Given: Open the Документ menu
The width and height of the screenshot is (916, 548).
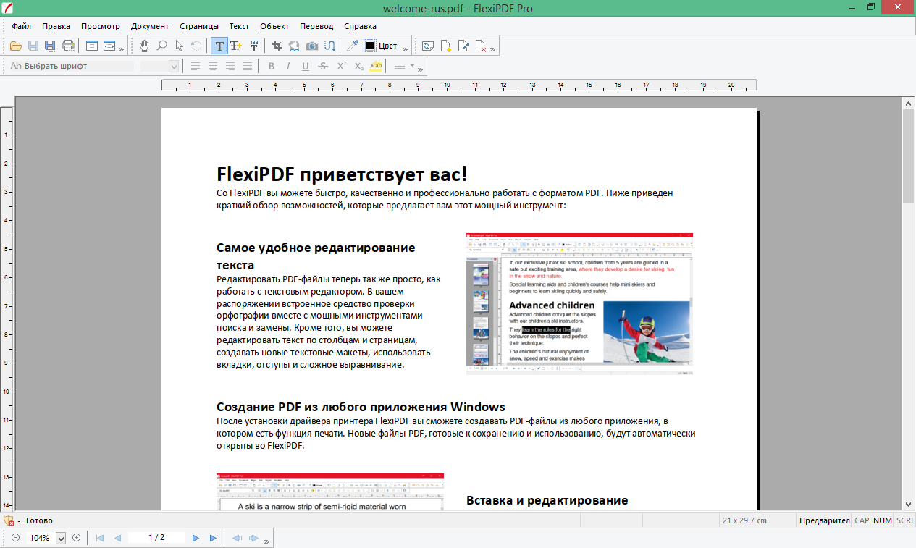Looking at the screenshot, I should (x=150, y=26).
